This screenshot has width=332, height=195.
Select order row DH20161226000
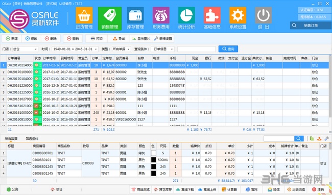click(x=164, y=85)
